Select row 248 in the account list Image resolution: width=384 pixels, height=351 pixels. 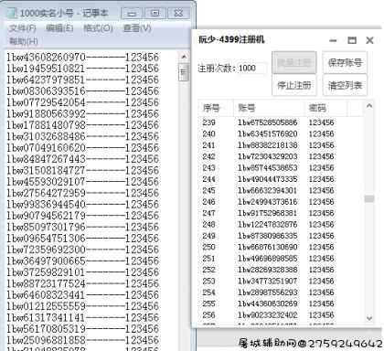[281, 224]
